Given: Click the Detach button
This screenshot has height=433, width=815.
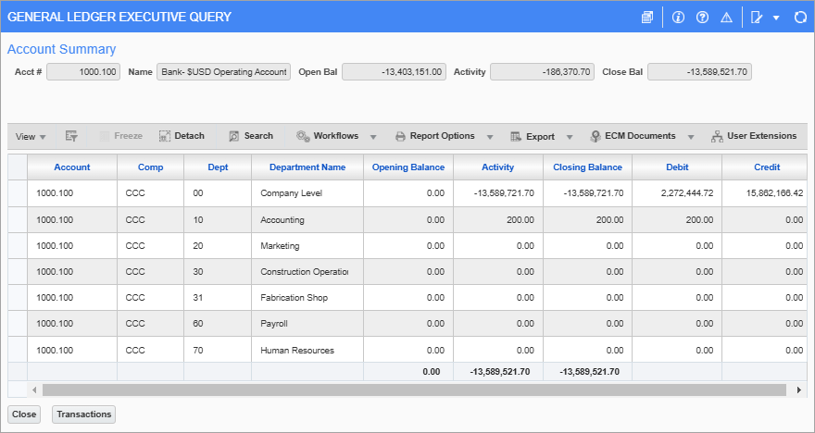Looking at the screenshot, I should 182,136.
